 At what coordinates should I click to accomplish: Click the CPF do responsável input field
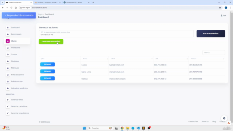point(116,33)
